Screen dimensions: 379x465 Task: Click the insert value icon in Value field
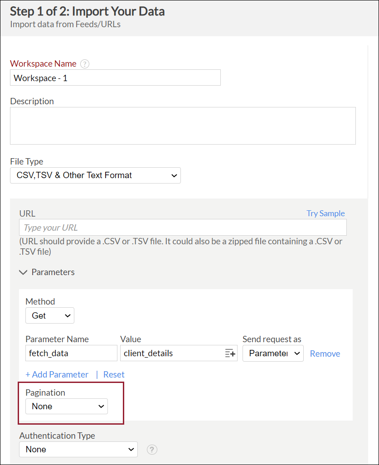pyautogui.click(x=230, y=354)
